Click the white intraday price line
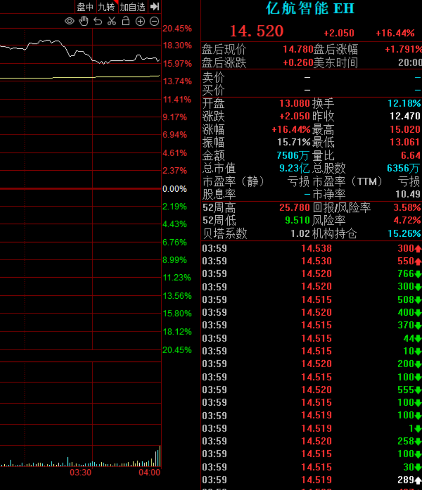The height and width of the screenshot is (490, 422). pos(81,52)
